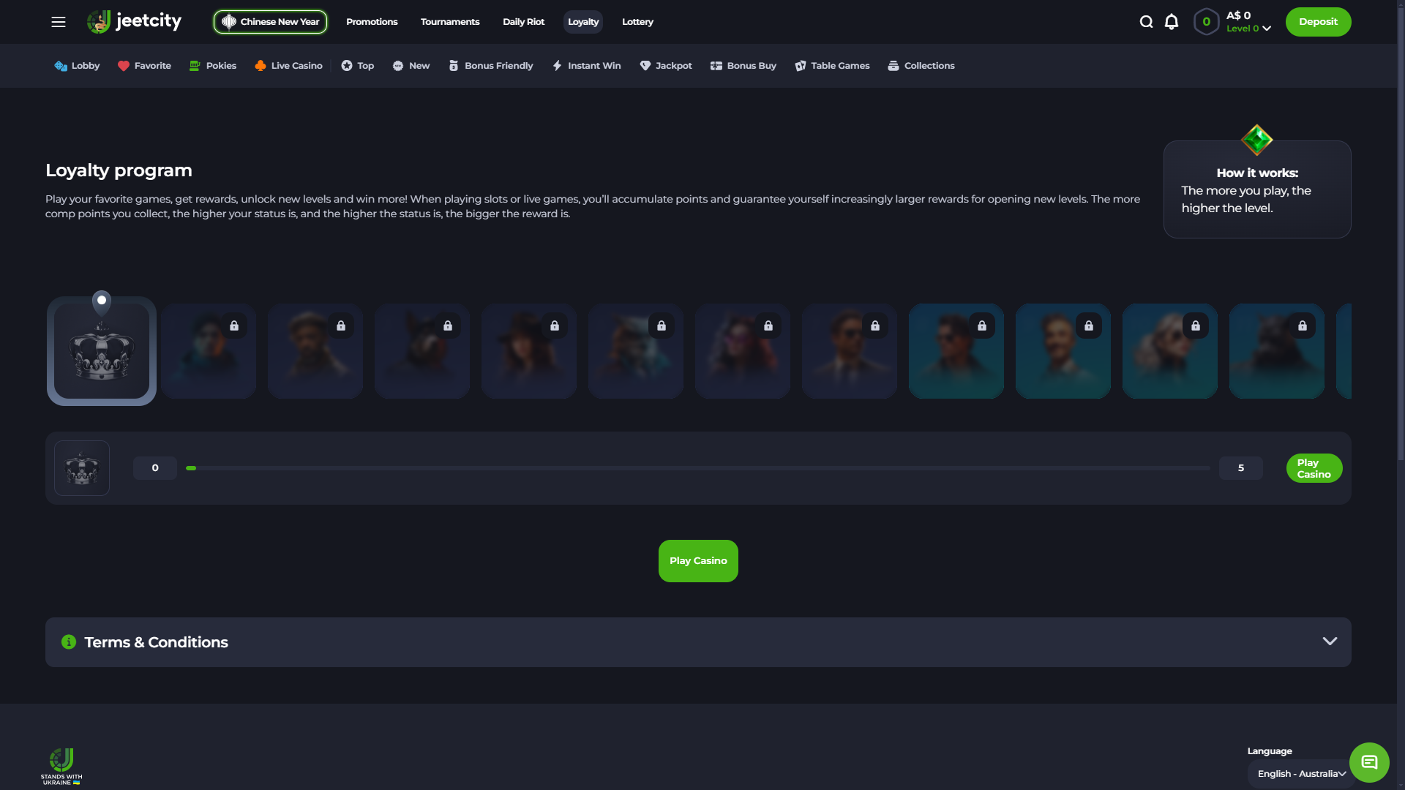Image resolution: width=1405 pixels, height=790 pixels.
Task: Click the green emerald gem icon
Action: pos(1256,139)
